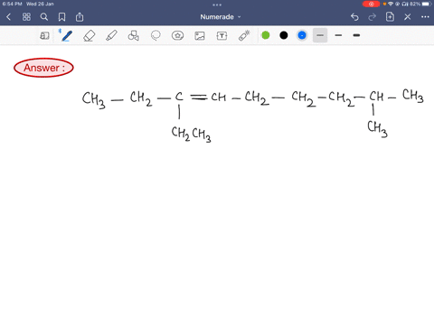Choose the green pen color
Image resolution: width=434 pixels, height=325 pixels.
266,35
